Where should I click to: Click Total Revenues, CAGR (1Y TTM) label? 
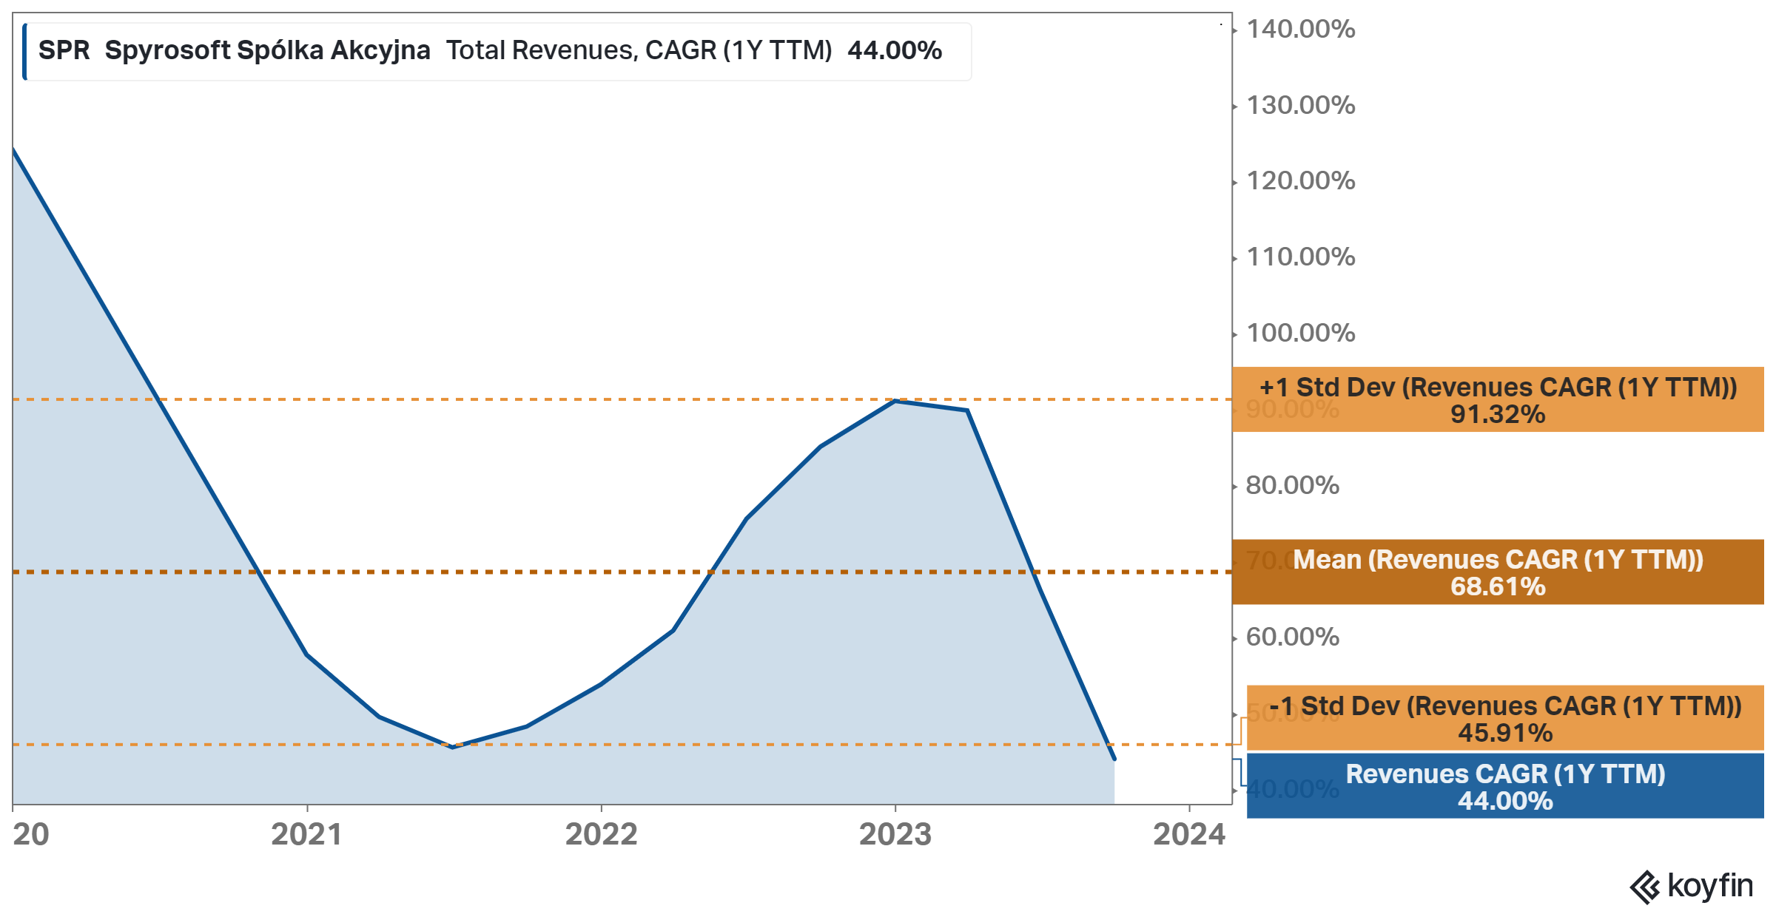tap(639, 50)
